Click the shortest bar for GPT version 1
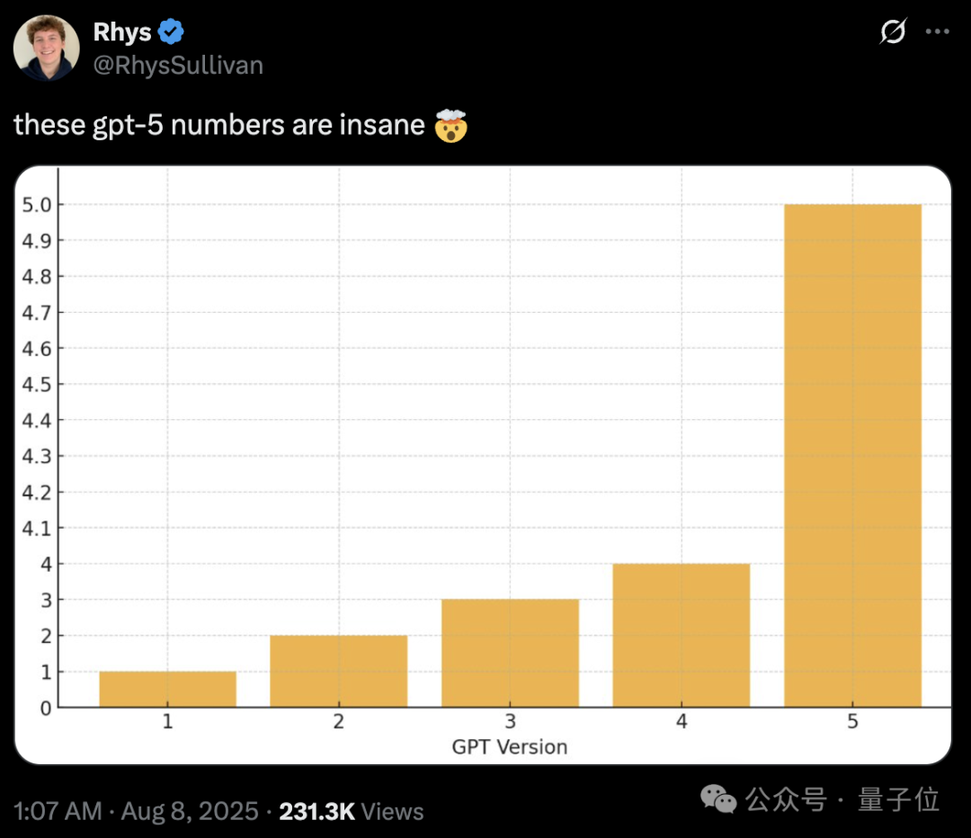The image size is (971, 838). [168, 689]
